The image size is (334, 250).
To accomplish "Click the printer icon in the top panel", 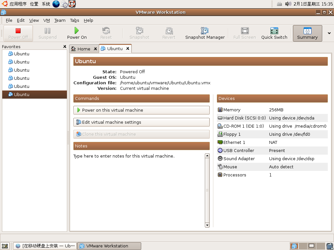I will (x=280, y=4).
